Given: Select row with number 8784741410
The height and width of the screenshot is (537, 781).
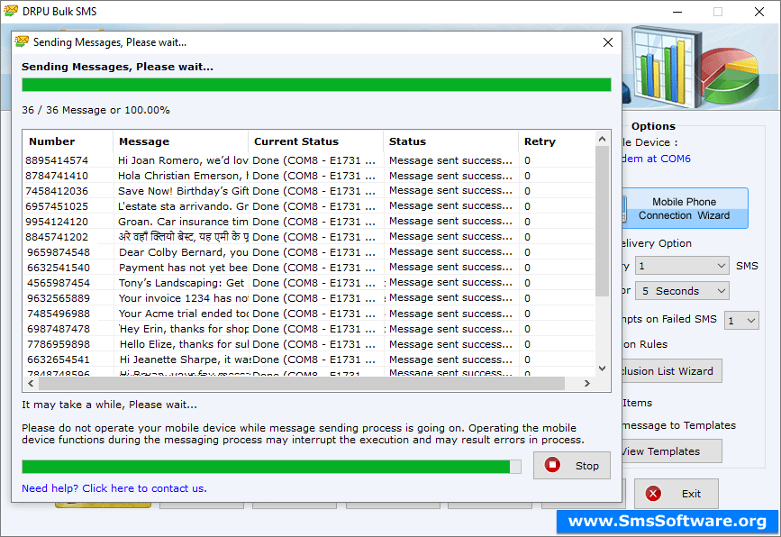Looking at the screenshot, I should (309, 176).
